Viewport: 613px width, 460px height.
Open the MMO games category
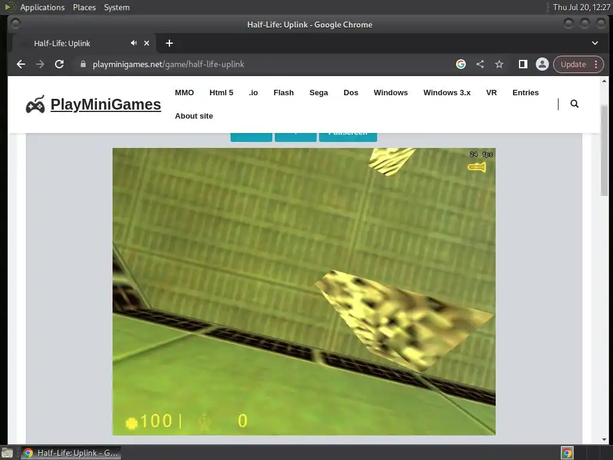point(184,93)
